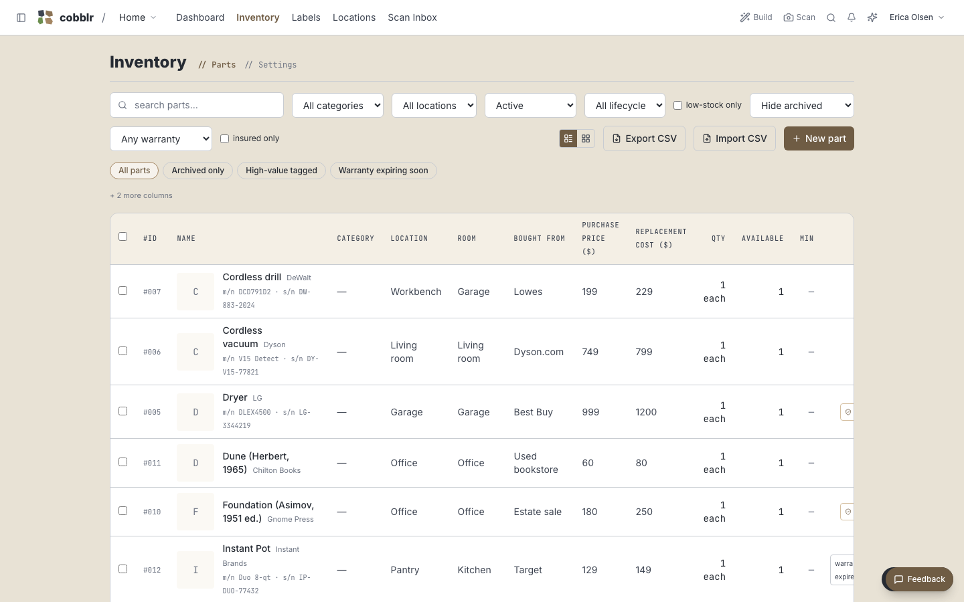The height and width of the screenshot is (602, 964).
Task: Click the Foundation row shield badge
Action: point(847,512)
